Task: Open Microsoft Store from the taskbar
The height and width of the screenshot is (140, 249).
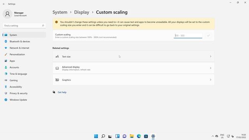Action: pos(146,136)
